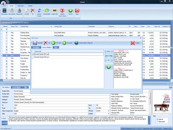Image resolution: width=173 pixels, height=130 pixels.
Task: Click the red X Sil ribbon icon
Action: 33,11
